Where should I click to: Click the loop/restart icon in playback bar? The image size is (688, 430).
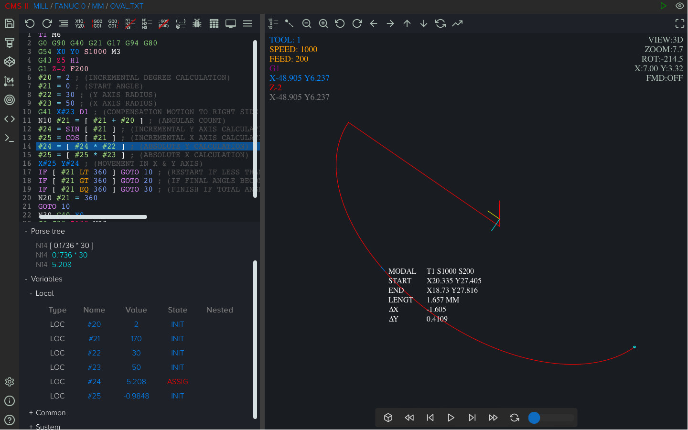(x=514, y=418)
